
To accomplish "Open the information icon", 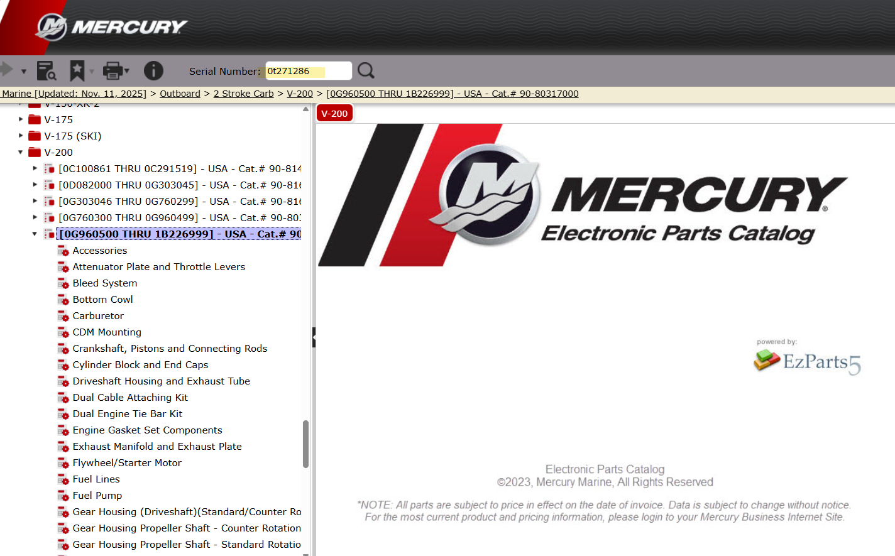I will tap(153, 71).
